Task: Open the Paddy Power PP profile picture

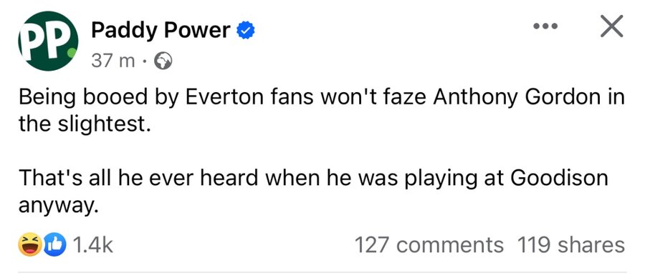Action: pos(48,41)
